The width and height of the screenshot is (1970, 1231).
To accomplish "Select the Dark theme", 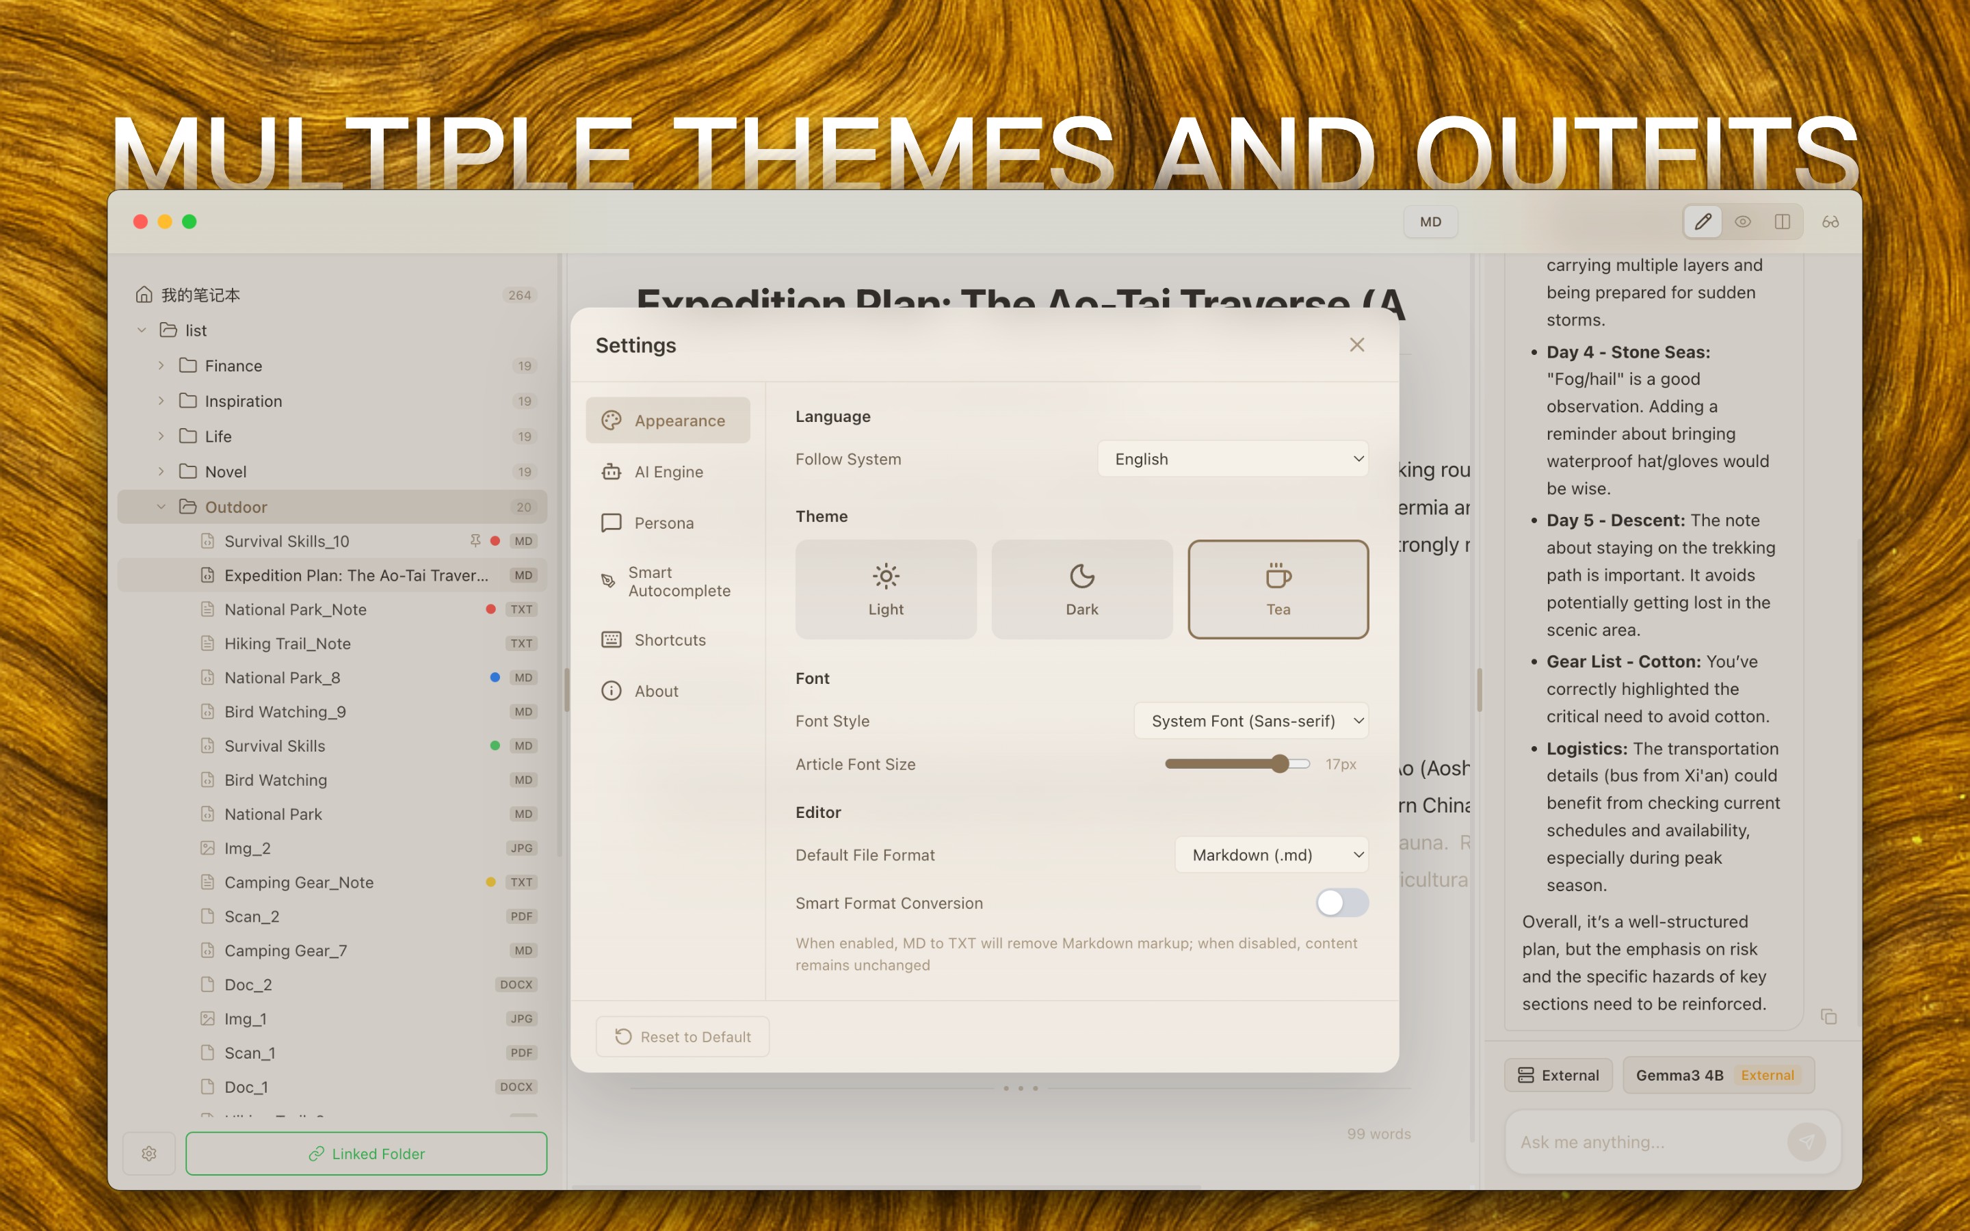I will [x=1081, y=589].
